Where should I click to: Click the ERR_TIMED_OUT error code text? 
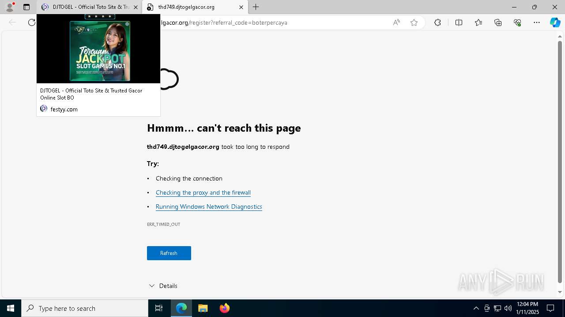[163, 225]
